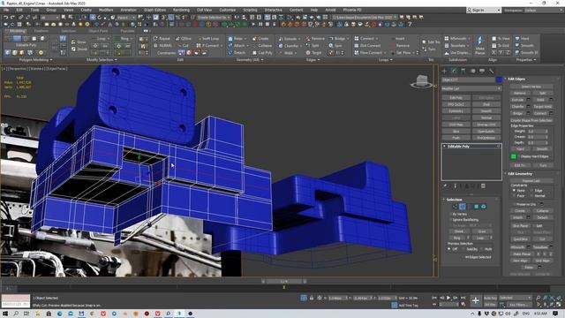
Task: Select Edge sub-object level icon
Action: [x=463, y=207]
